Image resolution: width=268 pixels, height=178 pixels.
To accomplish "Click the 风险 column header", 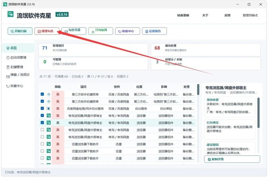I will pyautogui.click(x=58, y=87).
